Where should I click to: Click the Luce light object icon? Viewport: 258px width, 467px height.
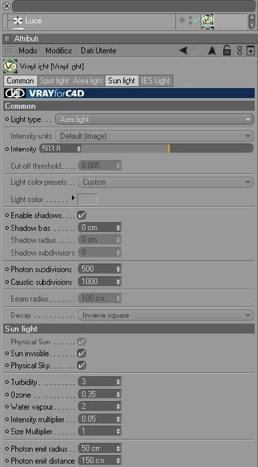pos(18,21)
